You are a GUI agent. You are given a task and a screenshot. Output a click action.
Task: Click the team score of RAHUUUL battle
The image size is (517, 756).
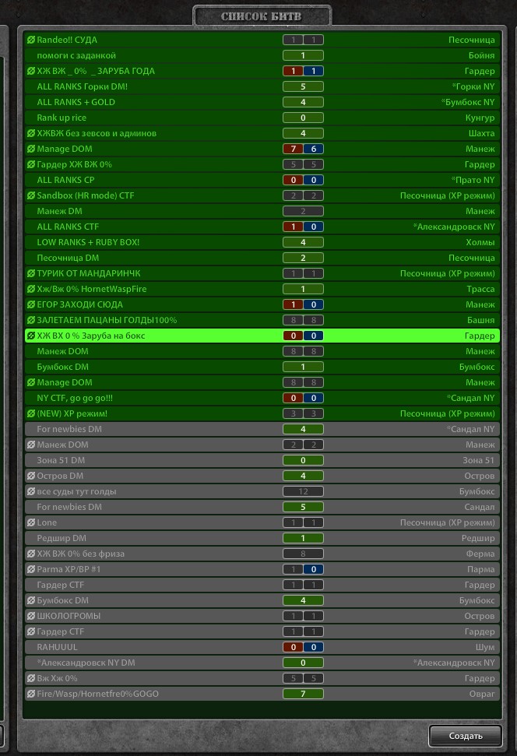point(303,647)
